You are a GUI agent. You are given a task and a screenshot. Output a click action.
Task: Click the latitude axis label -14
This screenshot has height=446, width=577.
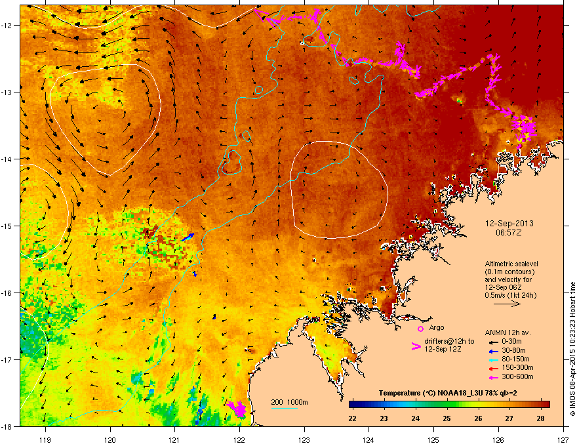tap(7, 159)
